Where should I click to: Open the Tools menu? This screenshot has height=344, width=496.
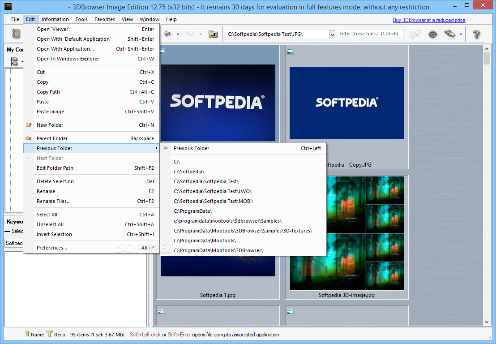(81, 19)
